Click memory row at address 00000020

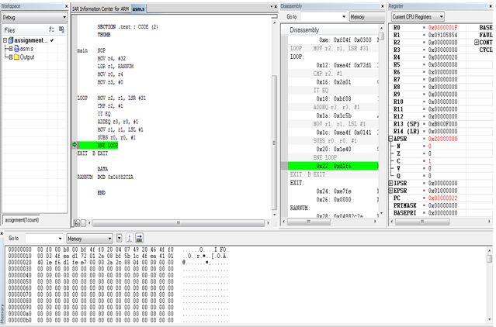point(118,262)
